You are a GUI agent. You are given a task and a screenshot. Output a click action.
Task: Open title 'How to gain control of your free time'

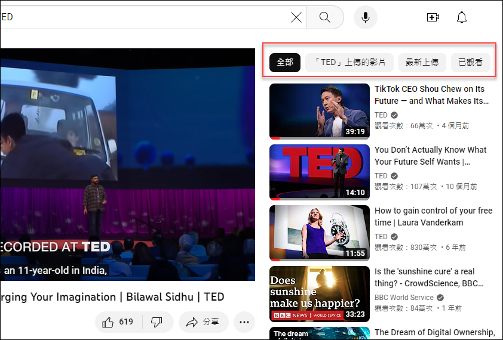pos(433,217)
